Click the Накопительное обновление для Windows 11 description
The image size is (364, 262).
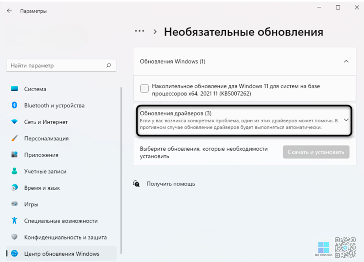tap(236, 90)
